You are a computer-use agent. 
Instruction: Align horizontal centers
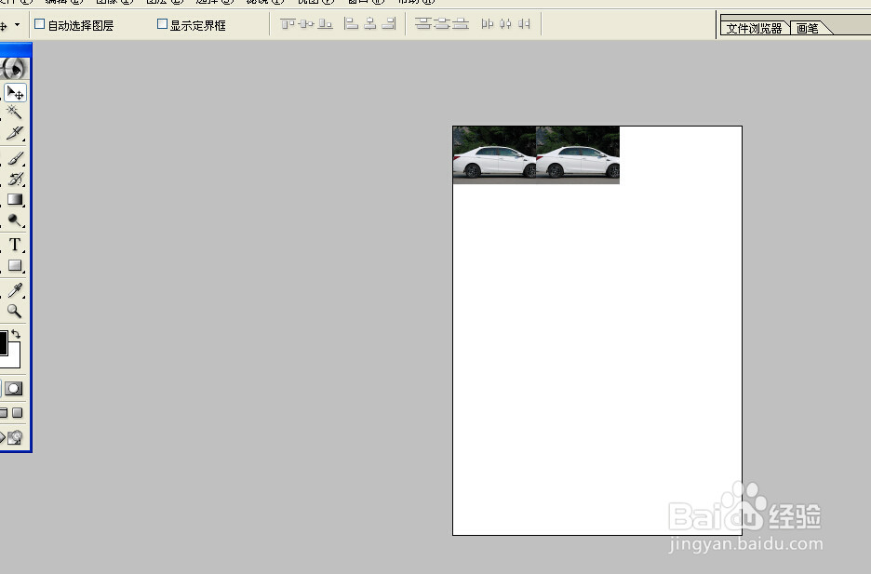pyautogui.click(x=370, y=24)
